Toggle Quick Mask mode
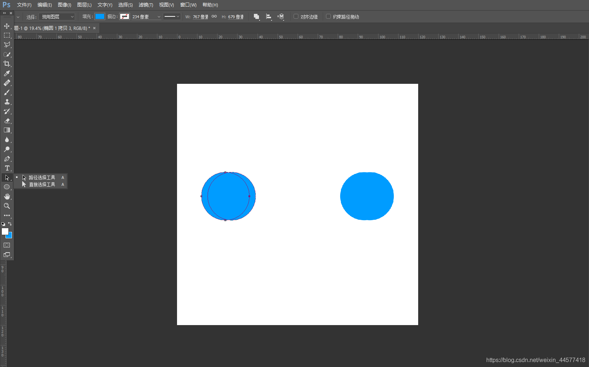The height and width of the screenshot is (367, 589). [7, 245]
